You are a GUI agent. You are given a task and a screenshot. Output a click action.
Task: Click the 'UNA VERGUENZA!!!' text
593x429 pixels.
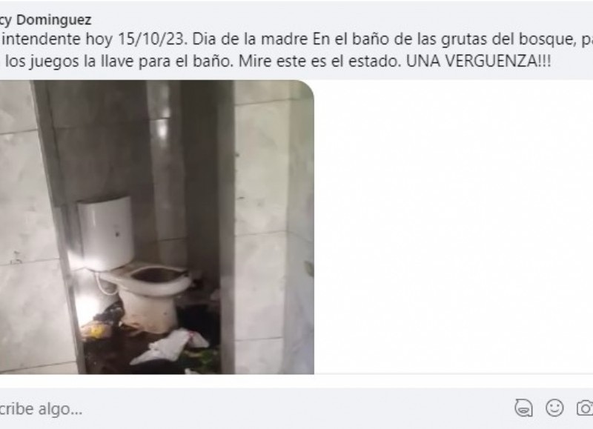pos(478,61)
